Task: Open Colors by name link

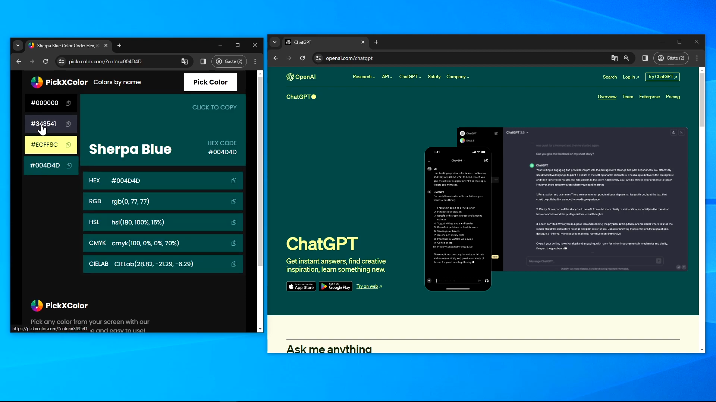Action: pos(117,82)
